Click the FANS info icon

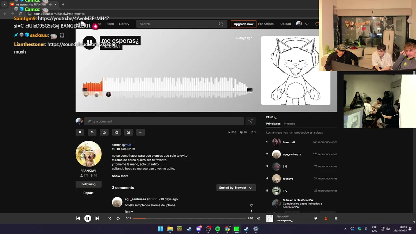click(x=276, y=117)
